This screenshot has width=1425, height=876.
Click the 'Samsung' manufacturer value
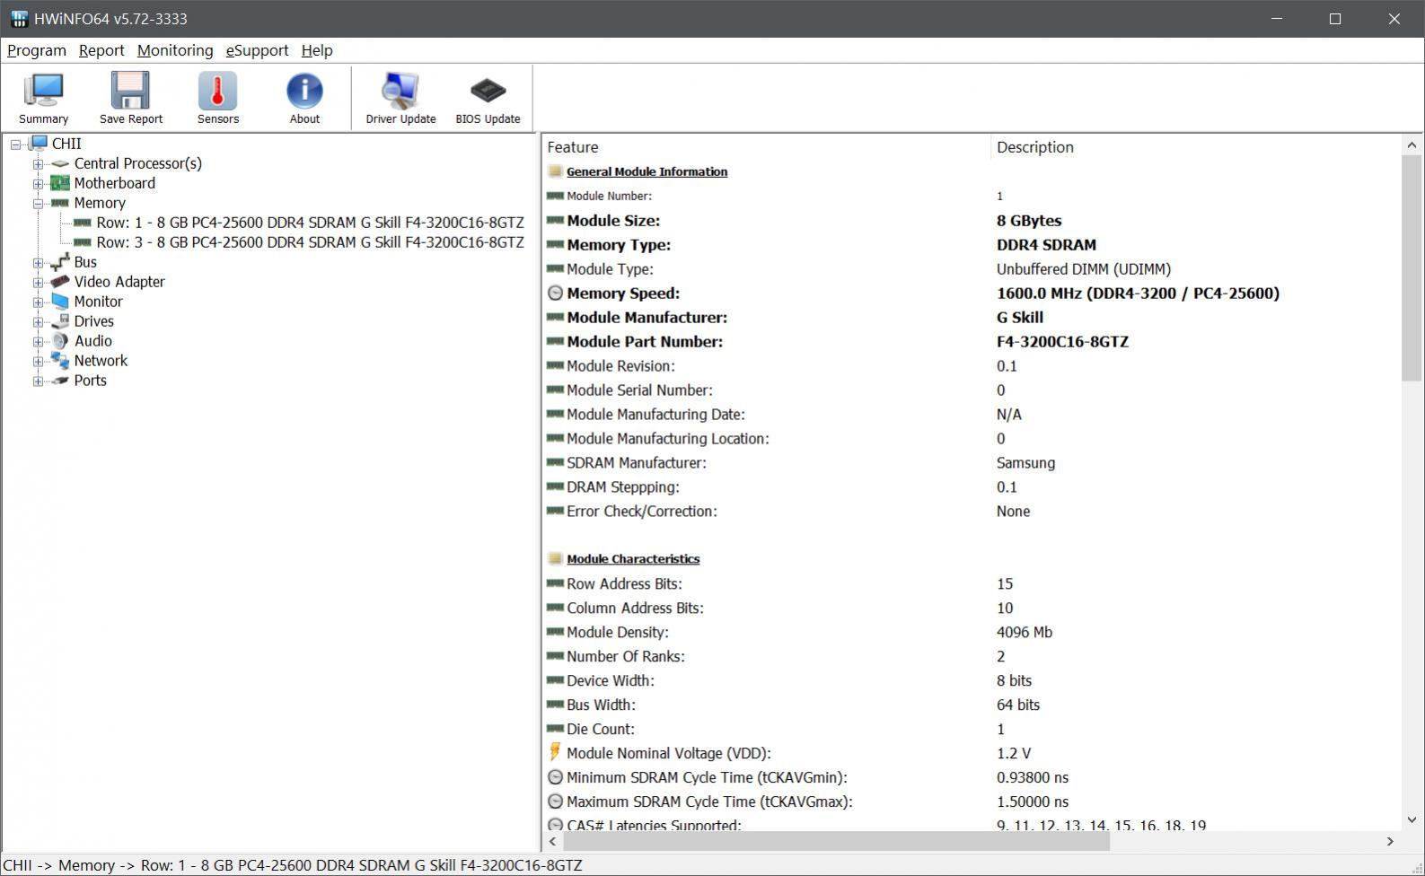click(1025, 463)
